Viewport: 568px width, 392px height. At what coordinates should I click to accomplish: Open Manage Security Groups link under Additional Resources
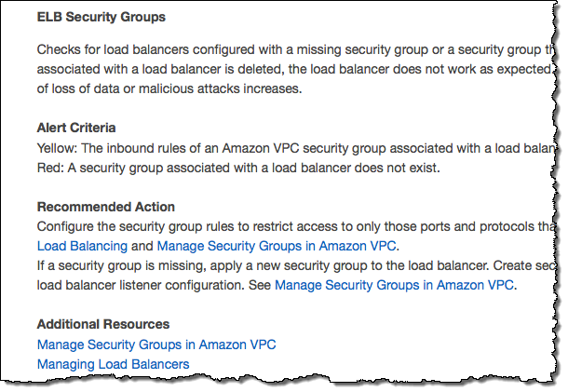[156, 345]
